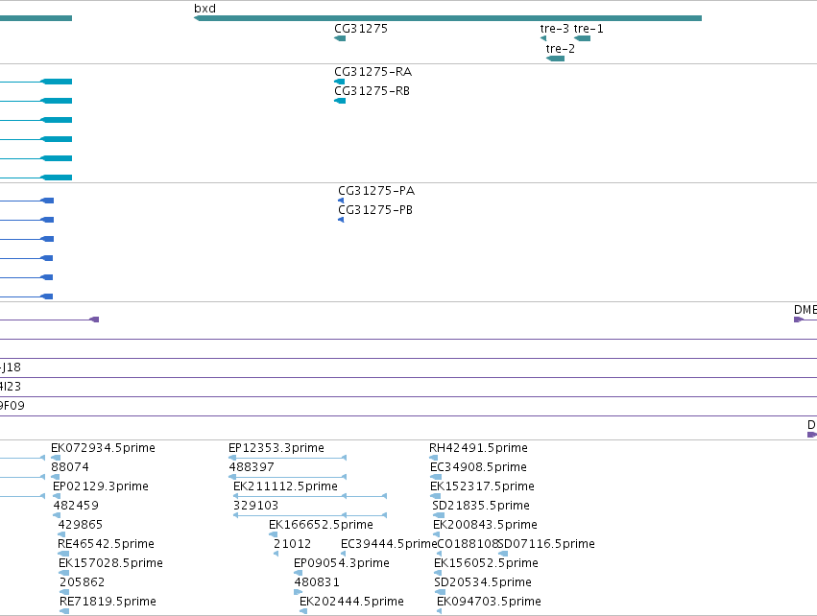Select the tre-2 gene glyph
Viewport: 817px width, 616px height.
click(x=555, y=59)
